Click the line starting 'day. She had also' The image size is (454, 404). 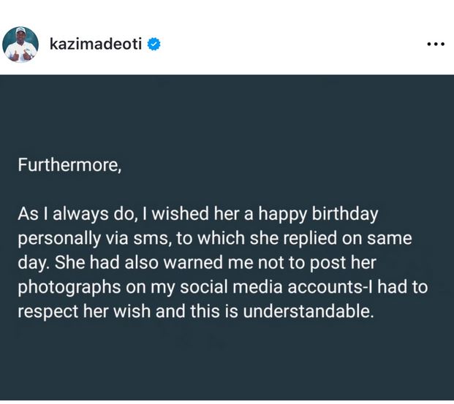[197, 263]
